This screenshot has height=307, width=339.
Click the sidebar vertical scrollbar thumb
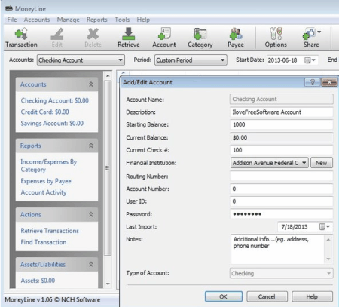pos(108,168)
